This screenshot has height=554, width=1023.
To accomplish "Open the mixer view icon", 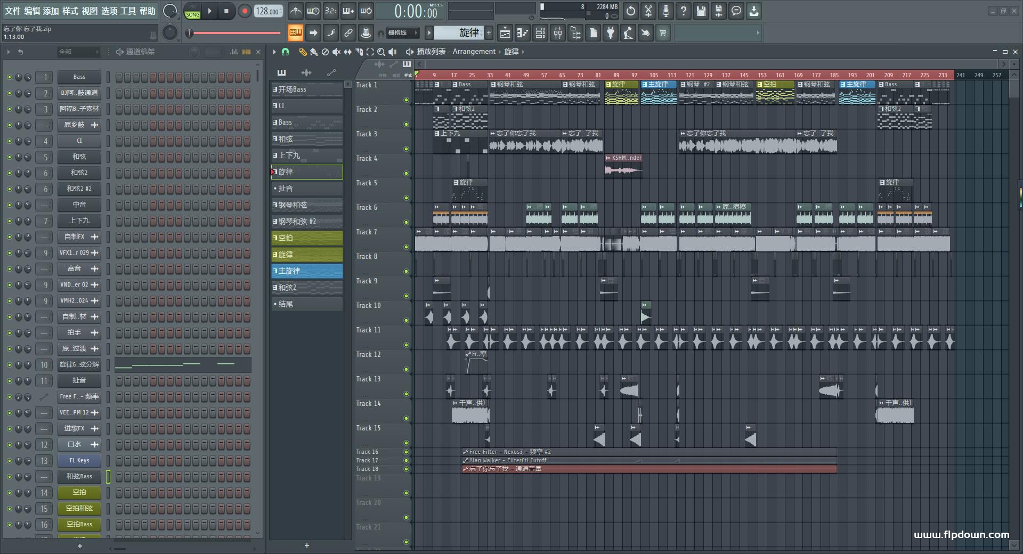I will 558,33.
